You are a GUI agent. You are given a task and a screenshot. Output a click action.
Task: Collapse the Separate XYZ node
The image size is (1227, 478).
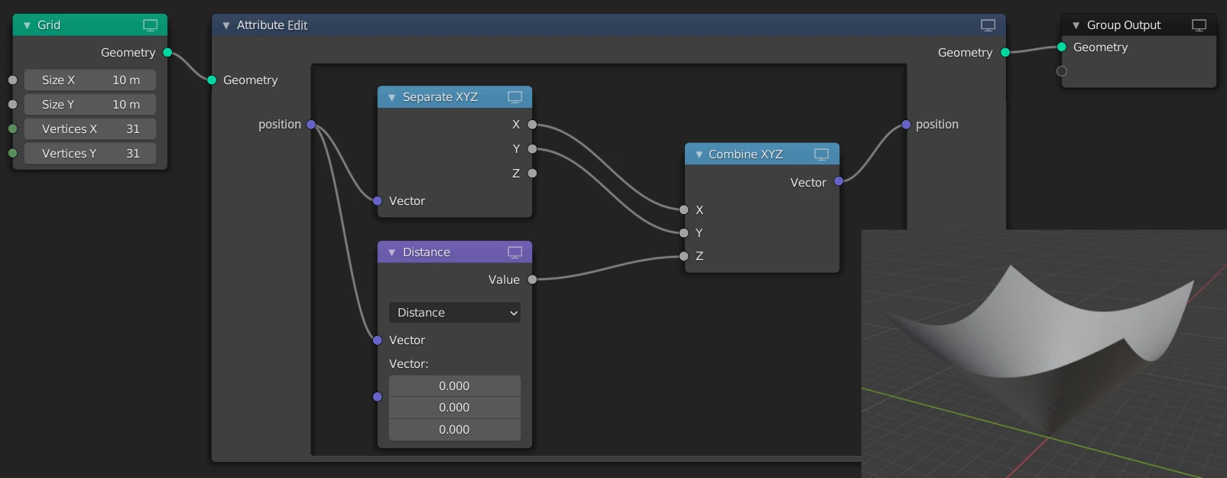click(392, 97)
